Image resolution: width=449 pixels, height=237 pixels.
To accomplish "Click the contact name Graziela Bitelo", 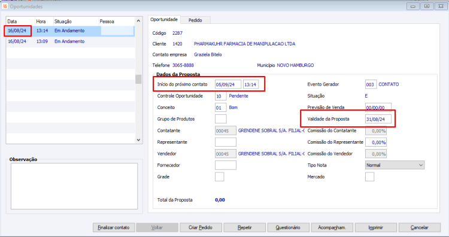I will tap(208, 54).
